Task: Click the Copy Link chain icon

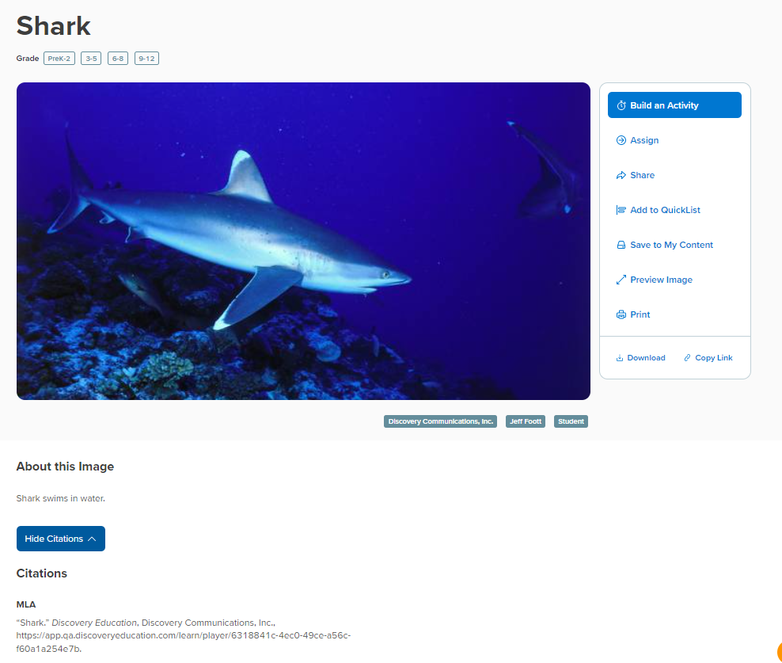Action: click(687, 358)
